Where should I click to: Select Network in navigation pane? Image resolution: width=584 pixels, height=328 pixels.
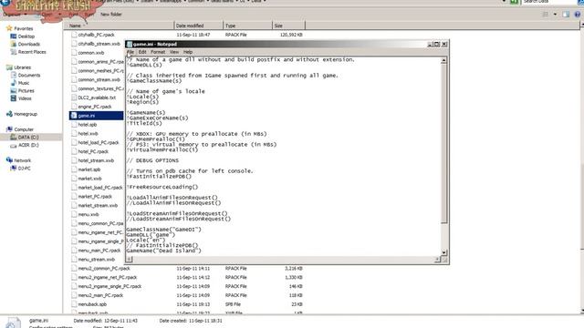pyautogui.click(x=22, y=160)
